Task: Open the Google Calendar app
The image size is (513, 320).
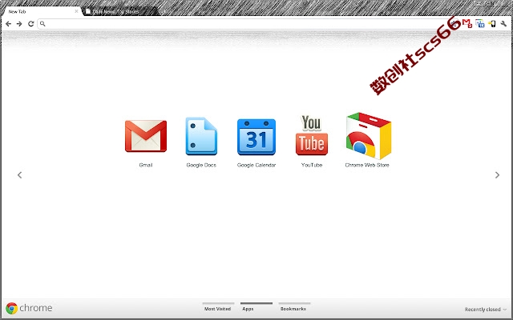Action: click(x=256, y=137)
